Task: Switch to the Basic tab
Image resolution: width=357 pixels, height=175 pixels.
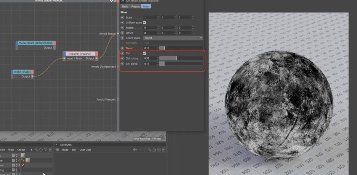Action: point(125,6)
